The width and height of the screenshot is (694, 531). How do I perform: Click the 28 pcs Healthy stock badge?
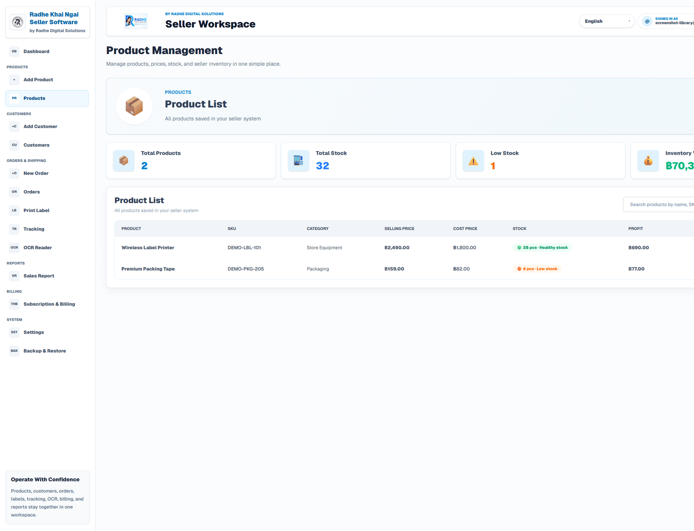(542, 248)
